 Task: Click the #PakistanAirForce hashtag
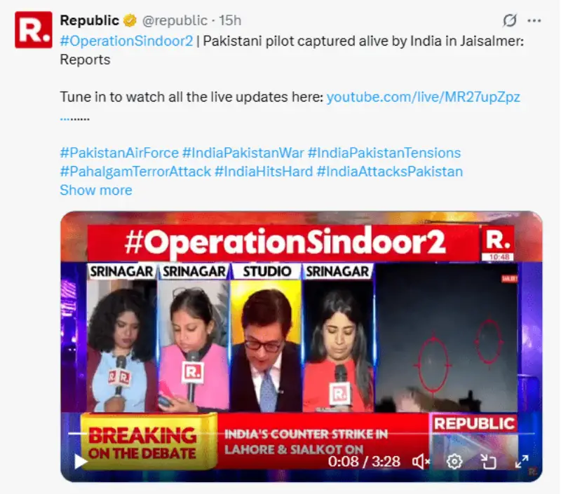(119, 153)
